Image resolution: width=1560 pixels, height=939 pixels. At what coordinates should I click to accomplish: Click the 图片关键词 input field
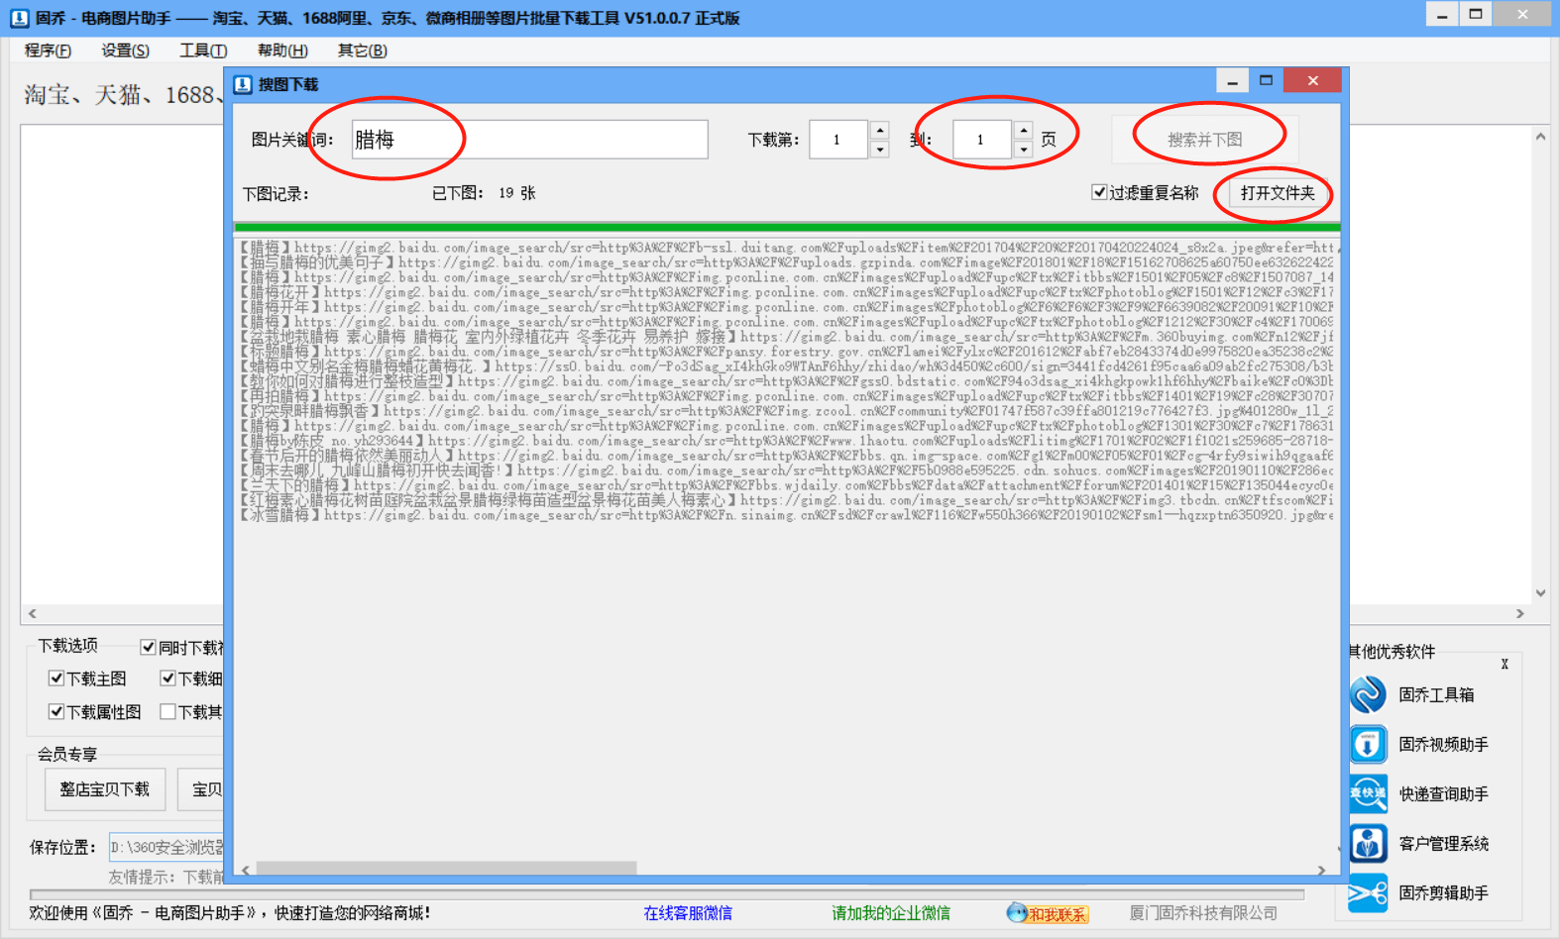click(530, 140)
